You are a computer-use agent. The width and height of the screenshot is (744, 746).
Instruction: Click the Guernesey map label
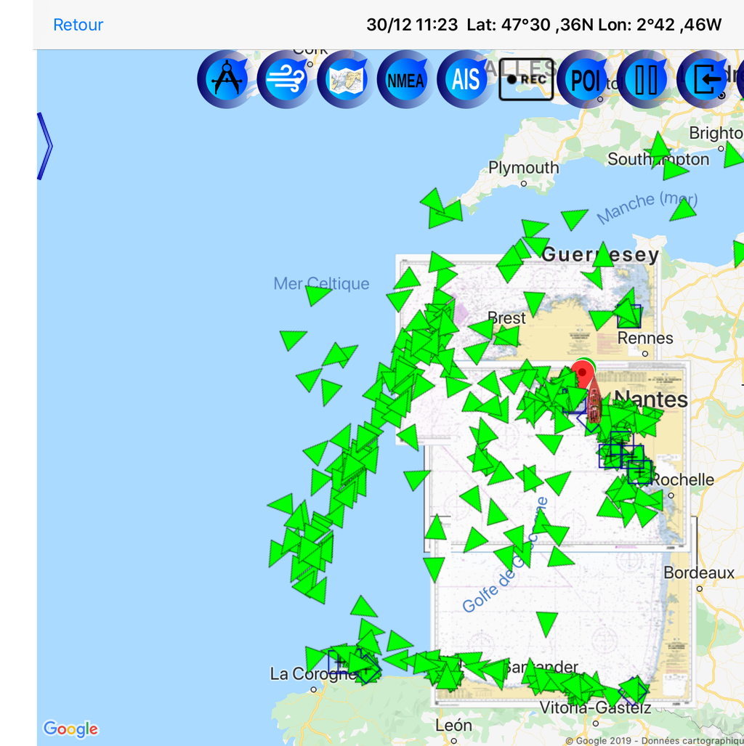click(x=601, y=254)
